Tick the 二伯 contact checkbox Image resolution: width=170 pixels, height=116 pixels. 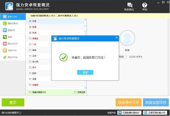pyautogui.click(x=30, y=44)
